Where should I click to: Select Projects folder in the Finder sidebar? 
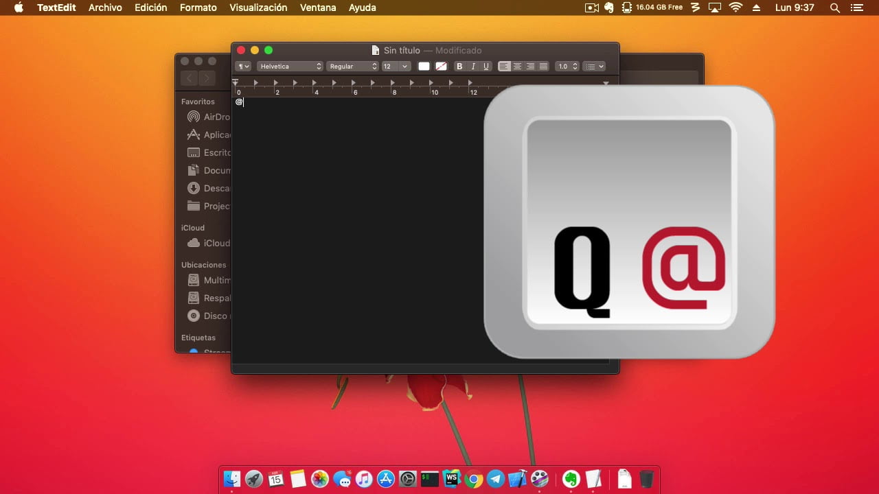tap(209, 206)
